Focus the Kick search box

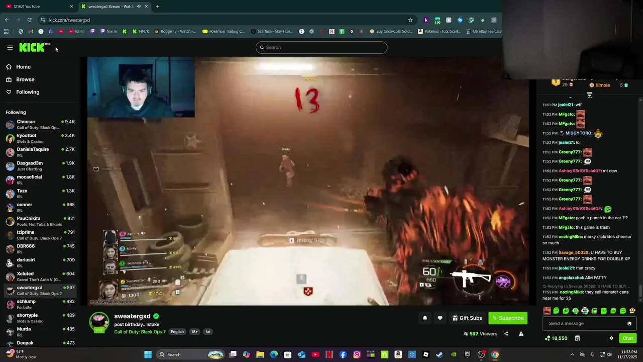[321, 47]
